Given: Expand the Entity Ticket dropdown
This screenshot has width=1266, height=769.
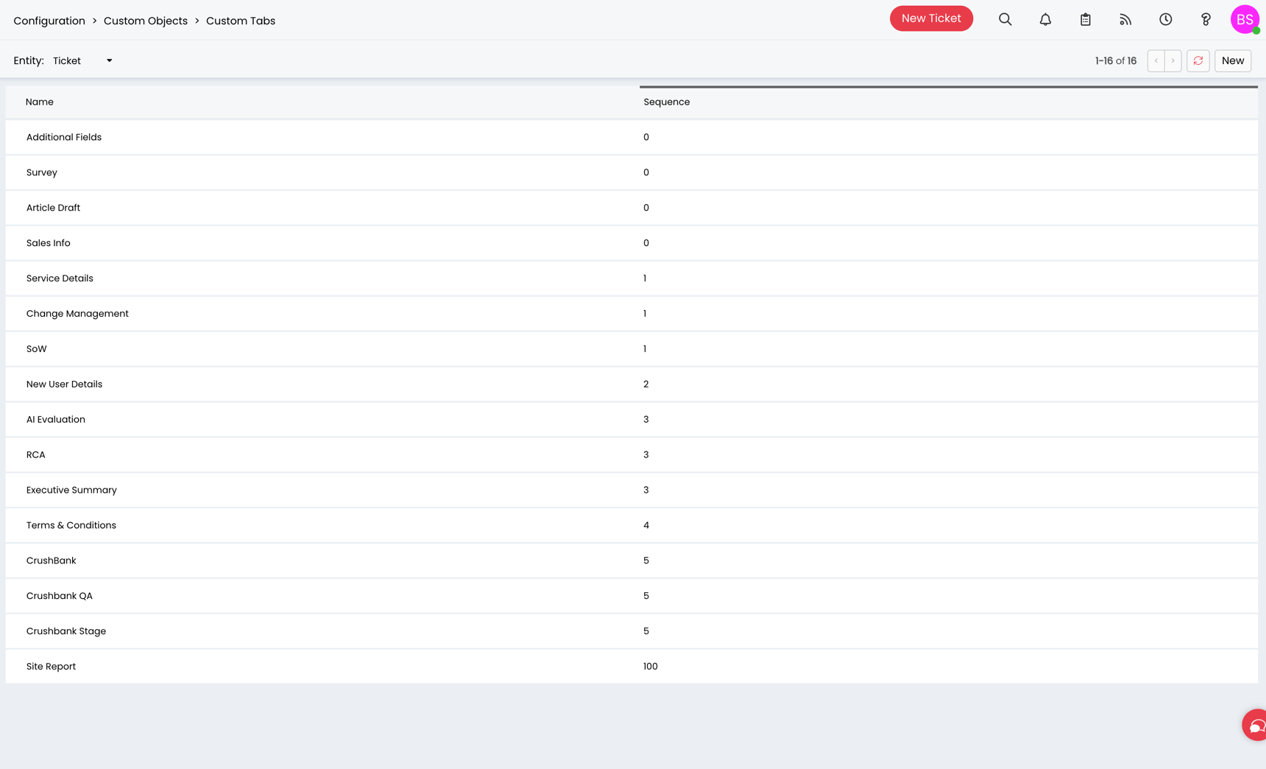Looking at the screenshot, I should point(82,61).
